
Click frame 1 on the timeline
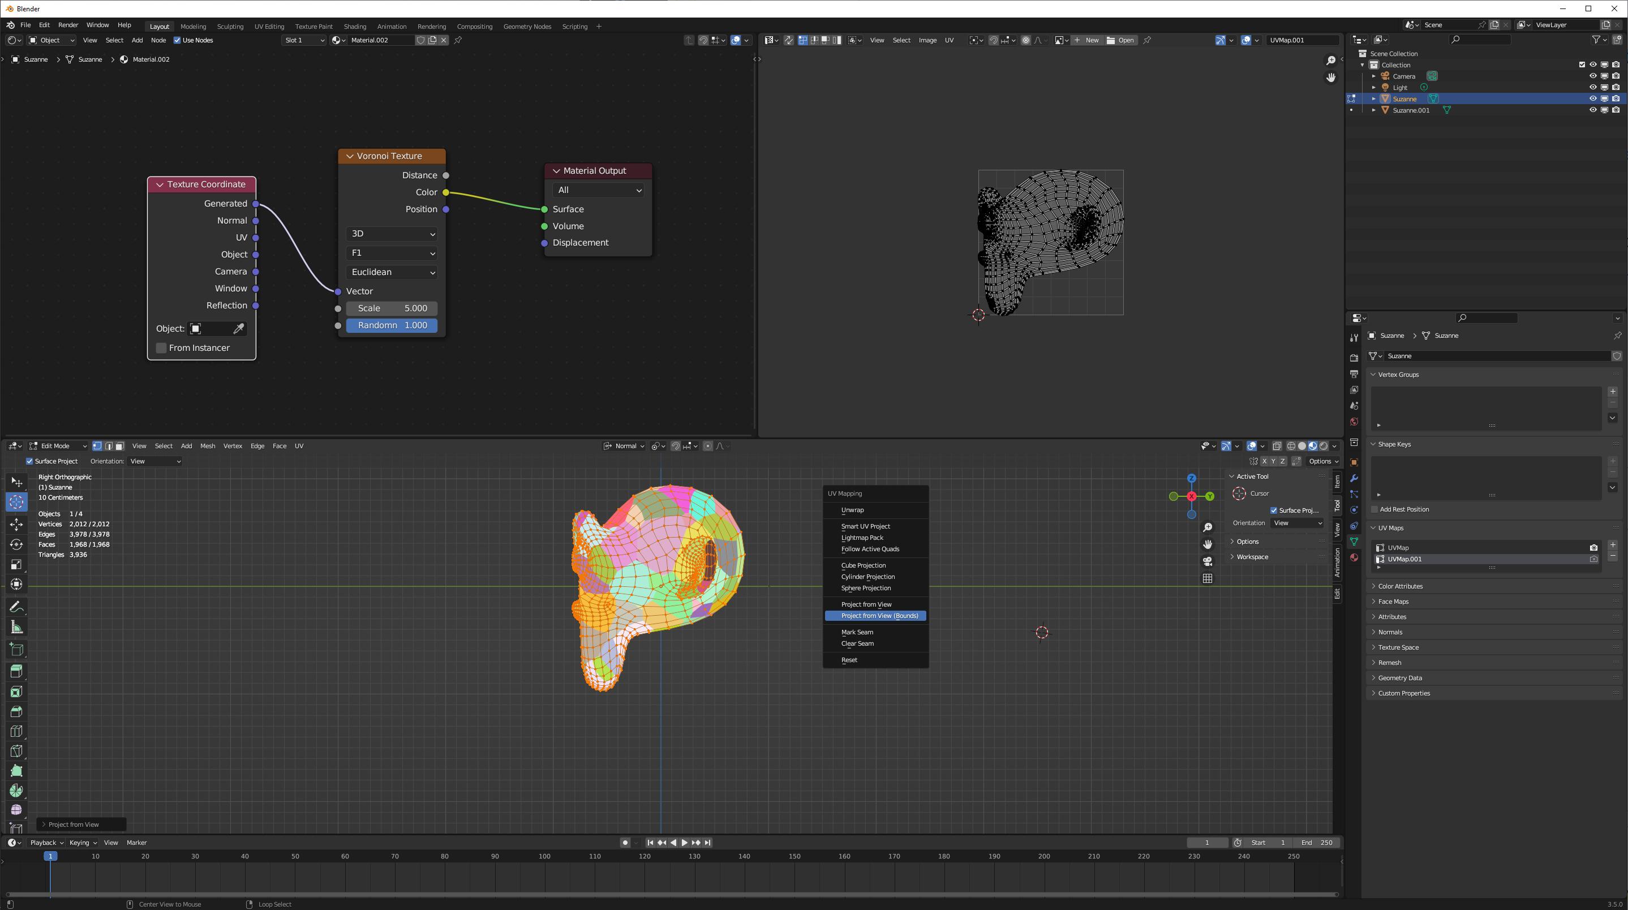[50, 856]
